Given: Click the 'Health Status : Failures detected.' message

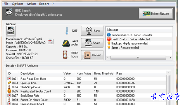Looking at the screenshot, I should click(x=131, y=39).
